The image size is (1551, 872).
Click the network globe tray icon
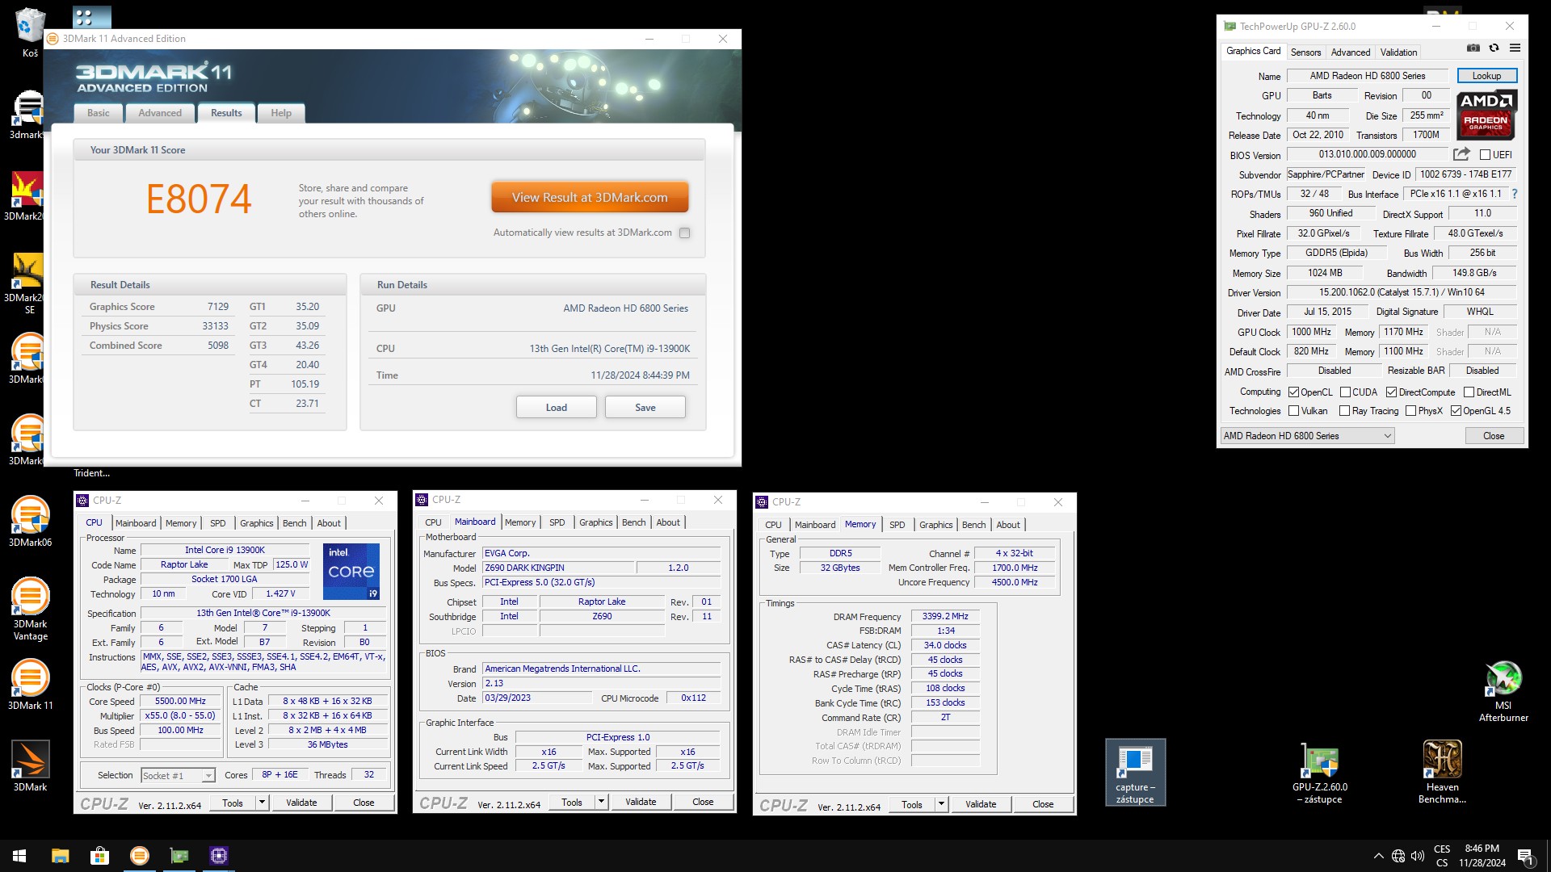point(1398,856)
